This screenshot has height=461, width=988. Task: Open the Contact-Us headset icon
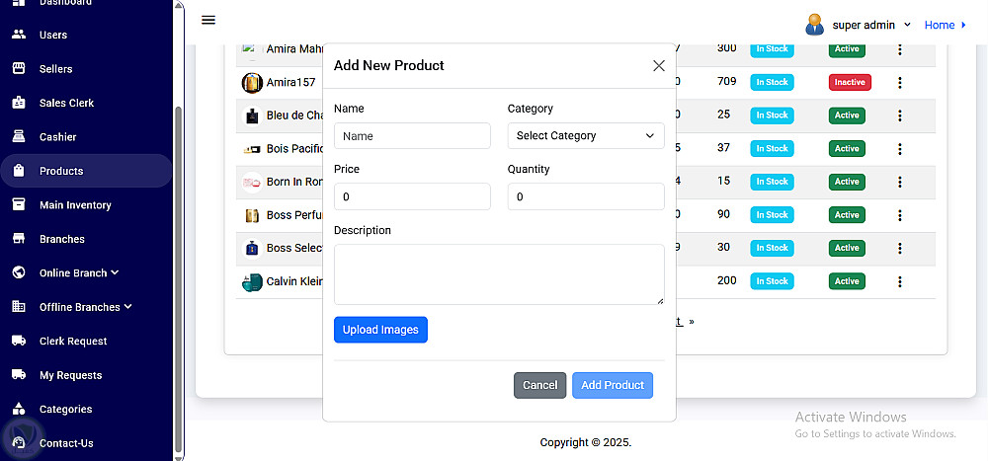(19, 443)
